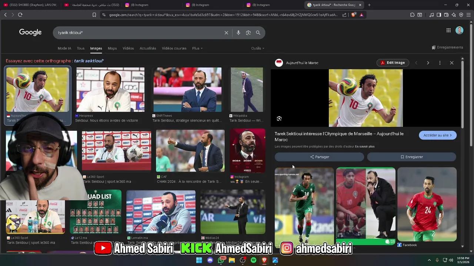Open SNRTnews crossed-arms image result
This screenshot has height=266, width=474.
pos(187,89)
